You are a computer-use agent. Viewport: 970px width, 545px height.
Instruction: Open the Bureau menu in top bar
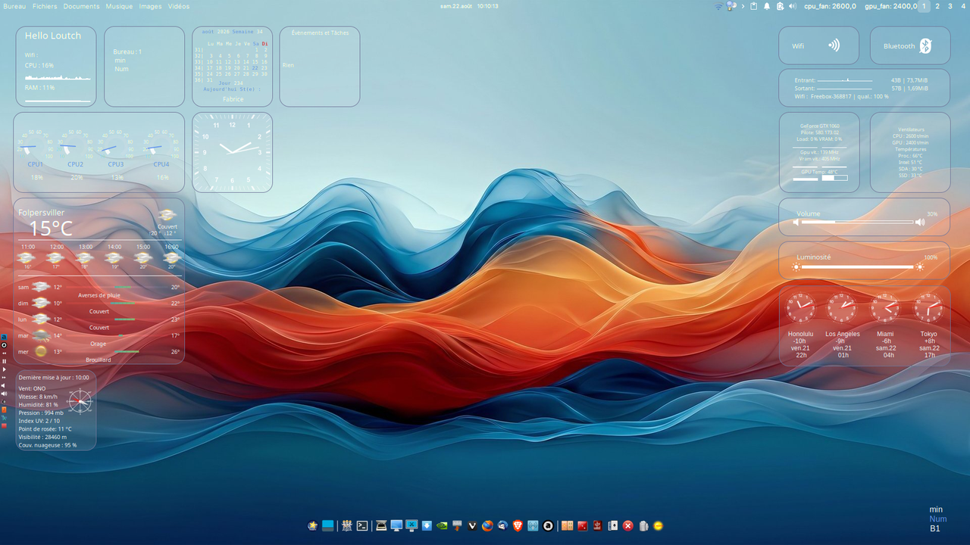(14, 6)
